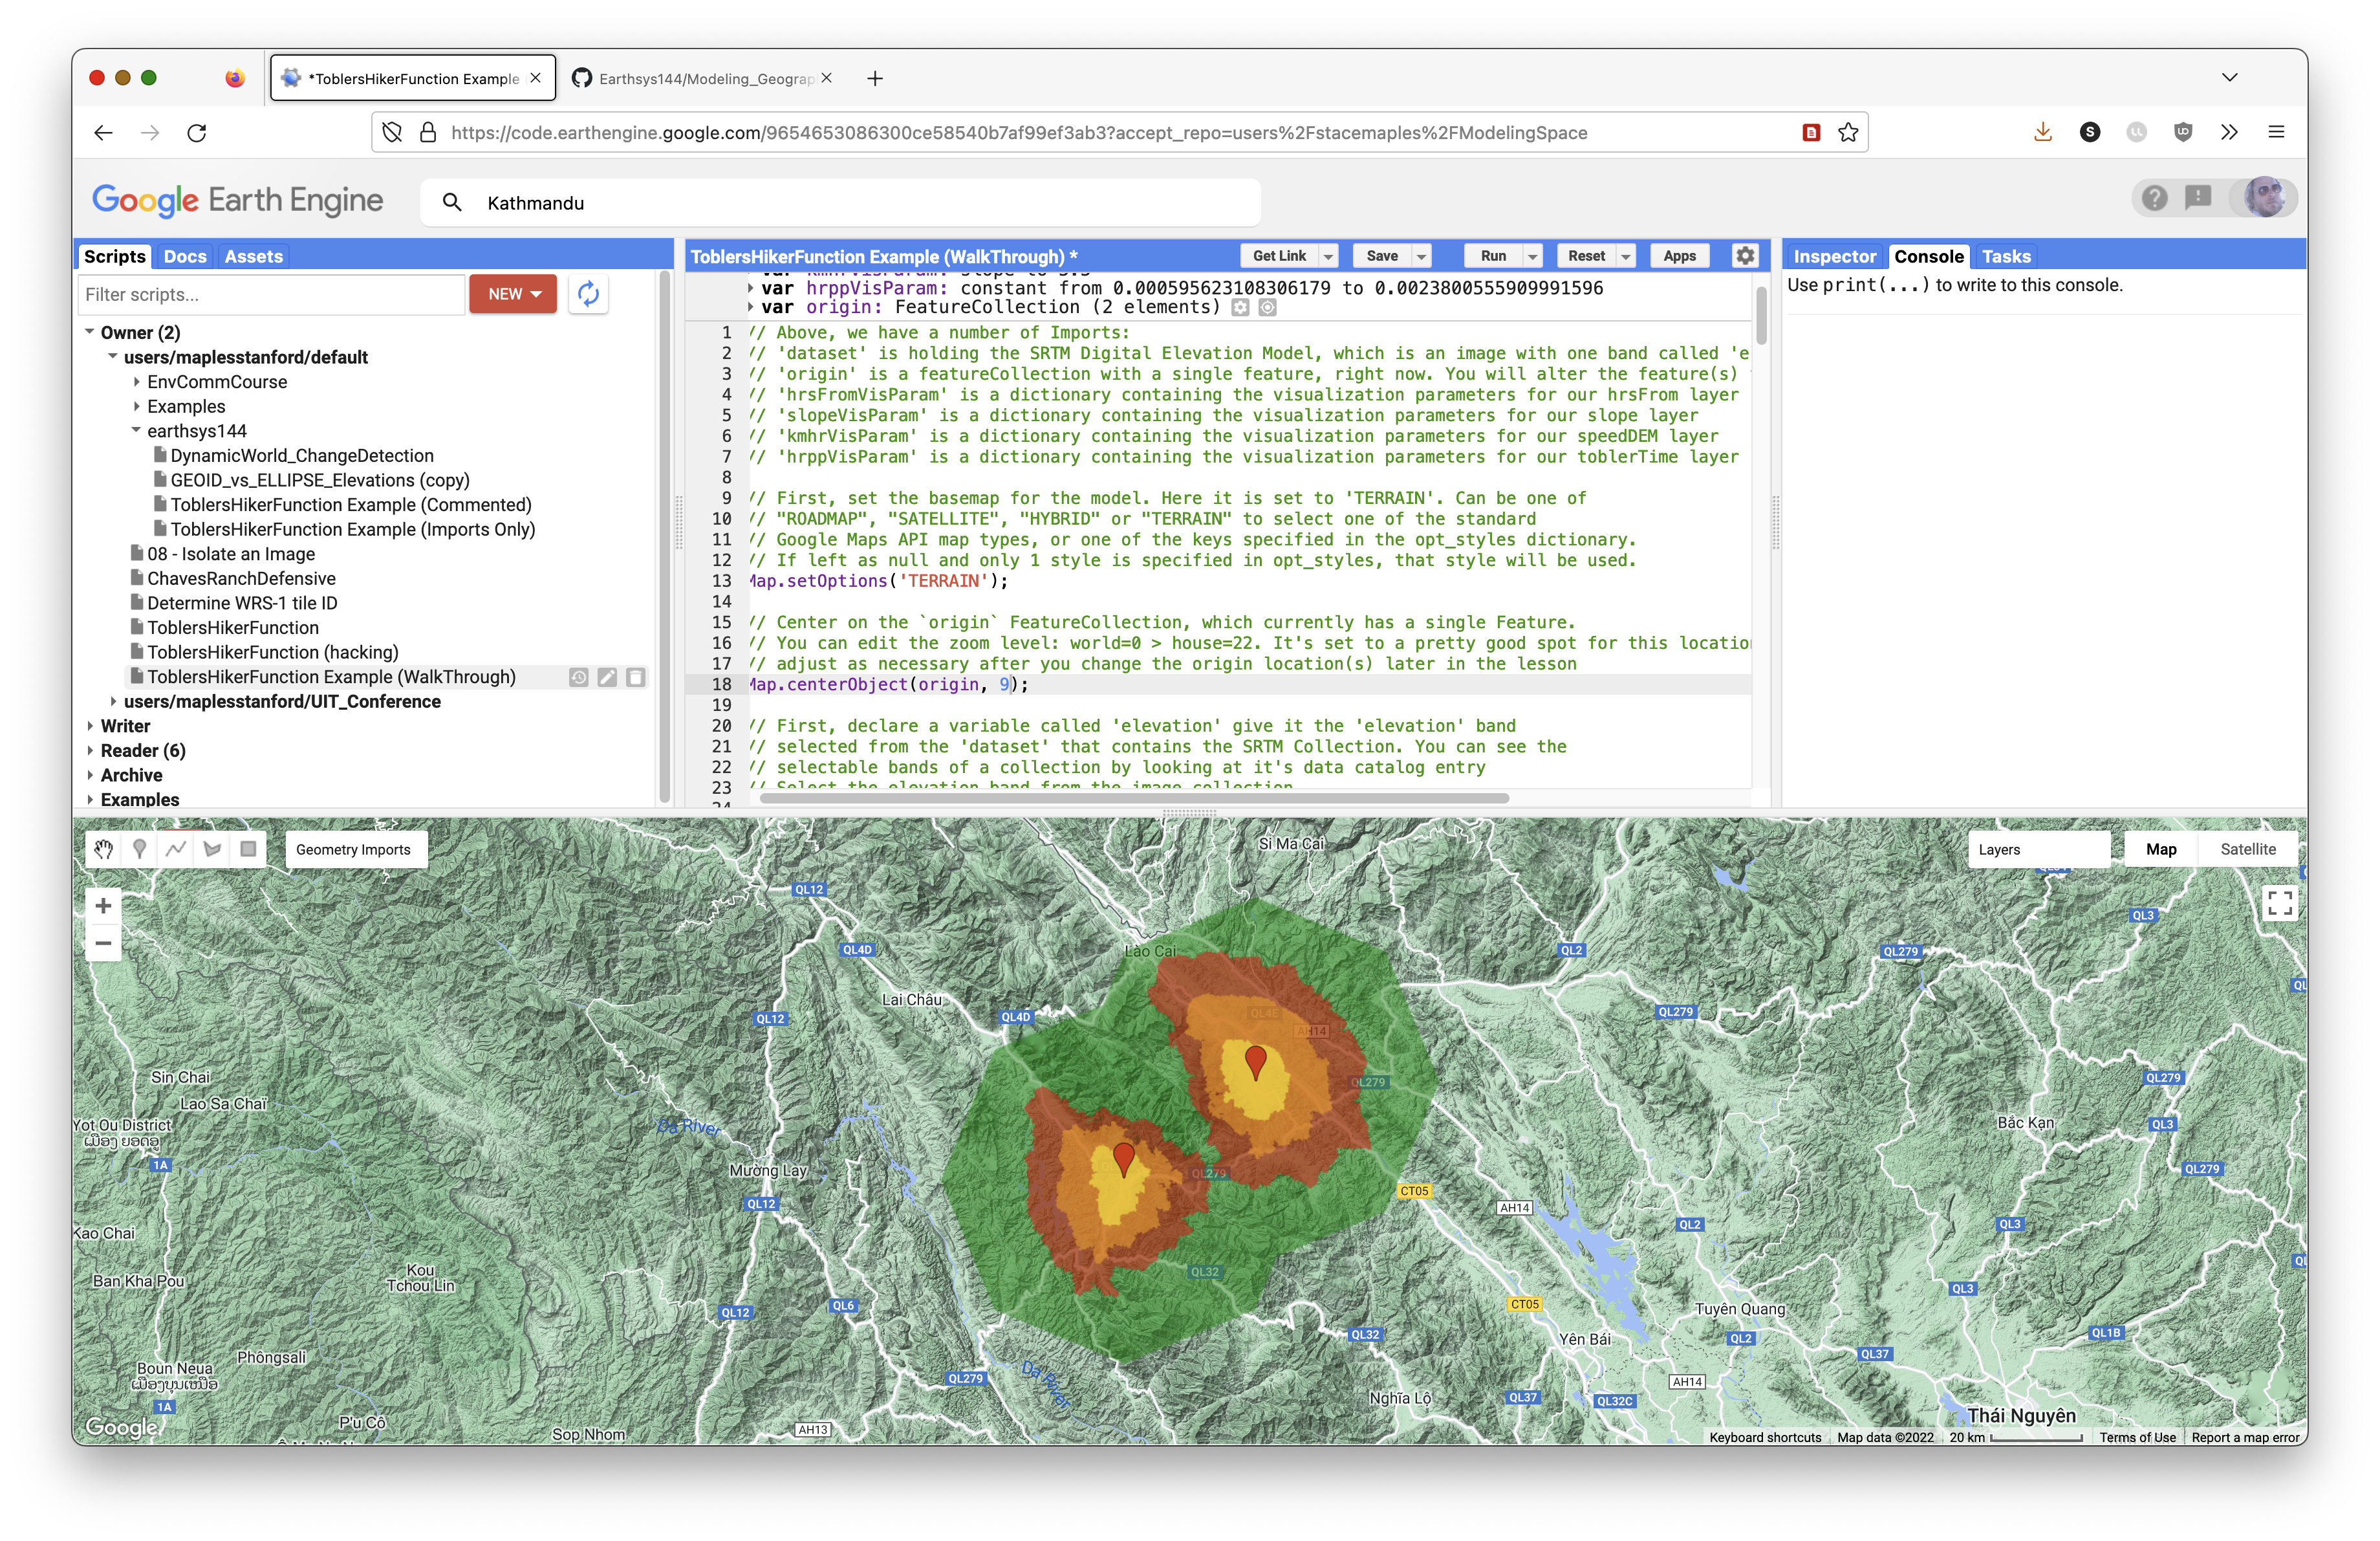This screenshot has width=2380, height=1541.
Task: Click the search magnifier icon
Action: pos(452,203)
